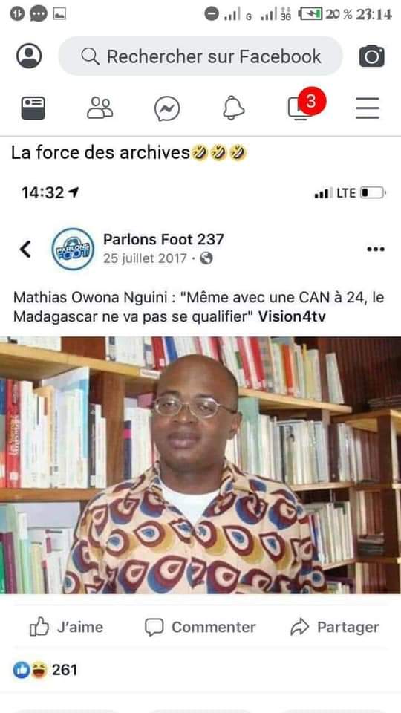Click the Rechercher sur Facebook search field

click(200, 56)
